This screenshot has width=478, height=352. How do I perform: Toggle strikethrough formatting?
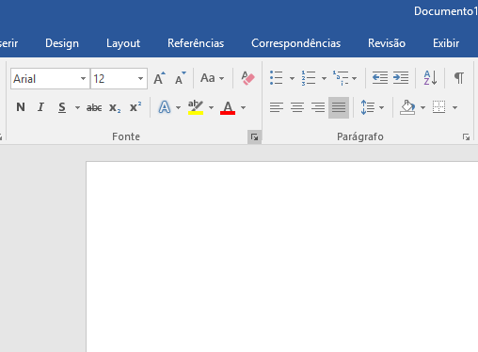(94, 108)
